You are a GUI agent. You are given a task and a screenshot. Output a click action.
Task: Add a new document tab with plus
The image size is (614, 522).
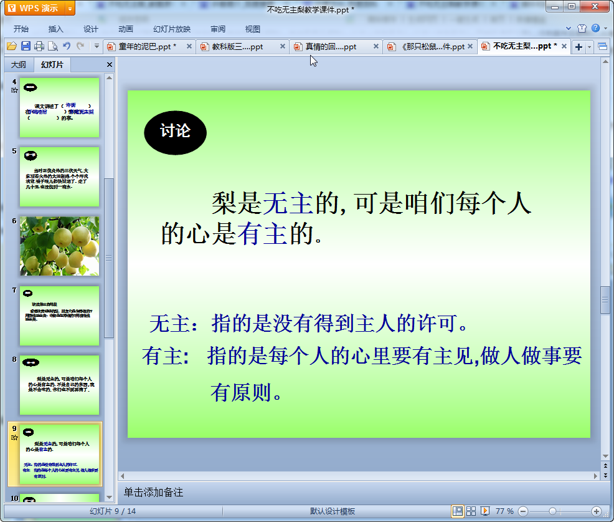579,47
